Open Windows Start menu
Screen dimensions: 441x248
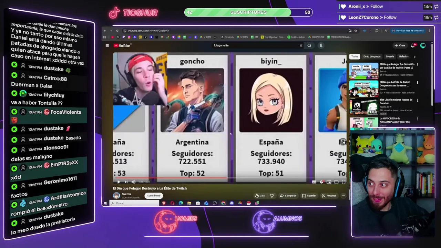[105, 203]
